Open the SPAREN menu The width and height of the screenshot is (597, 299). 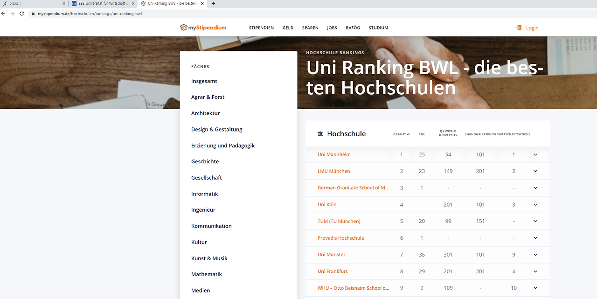[310, 28]
